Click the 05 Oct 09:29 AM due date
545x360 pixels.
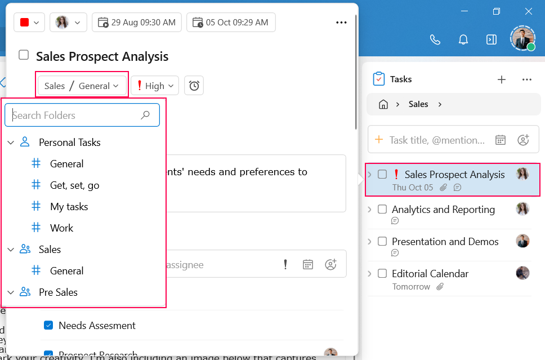coord(231,23)
